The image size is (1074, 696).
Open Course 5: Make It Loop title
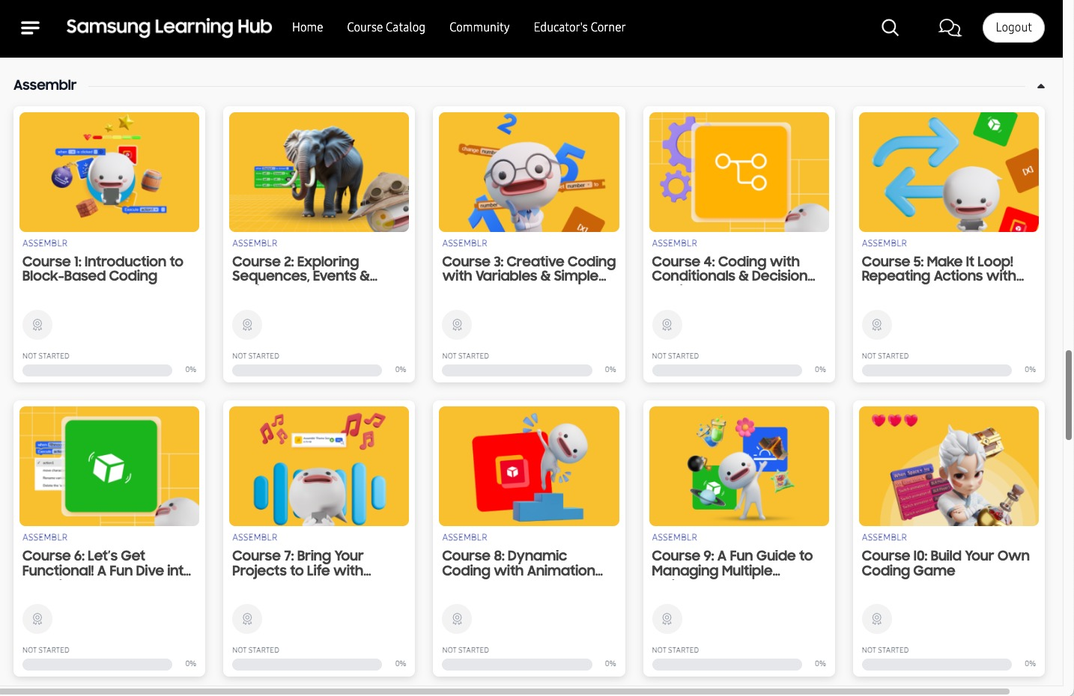coord(943,269)
